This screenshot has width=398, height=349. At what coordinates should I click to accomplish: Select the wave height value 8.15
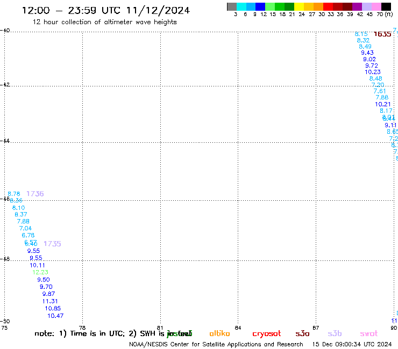[361, 34]
